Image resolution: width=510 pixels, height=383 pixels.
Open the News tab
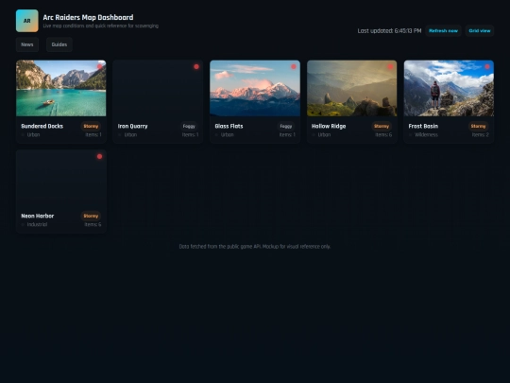27,44
